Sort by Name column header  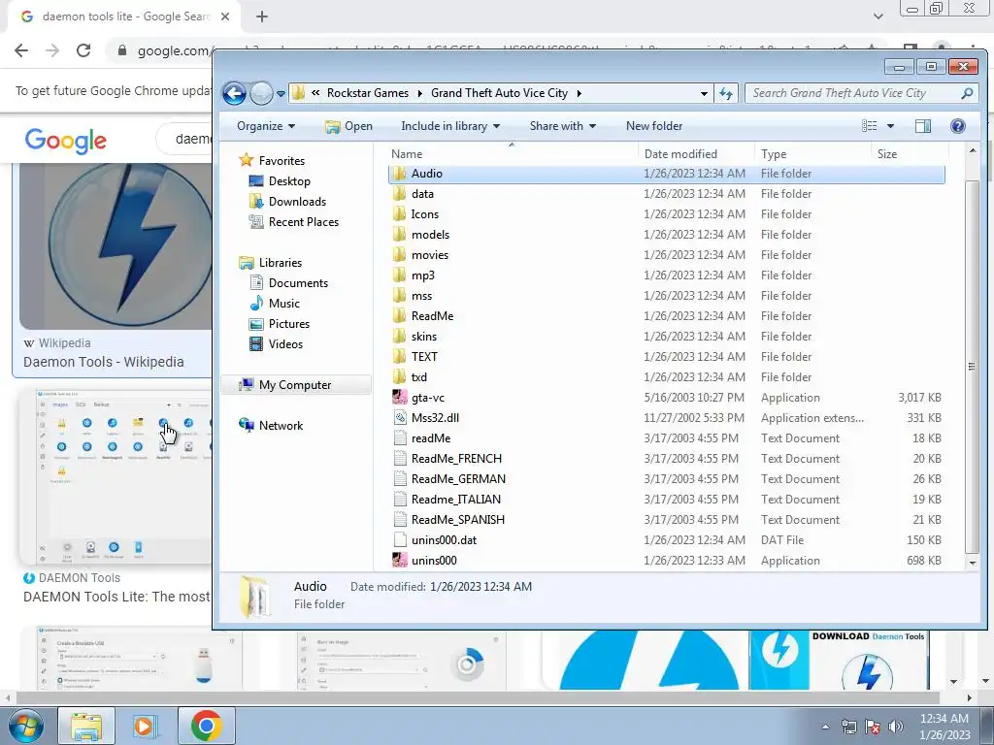pyautogui.click(x=513, y=154)
